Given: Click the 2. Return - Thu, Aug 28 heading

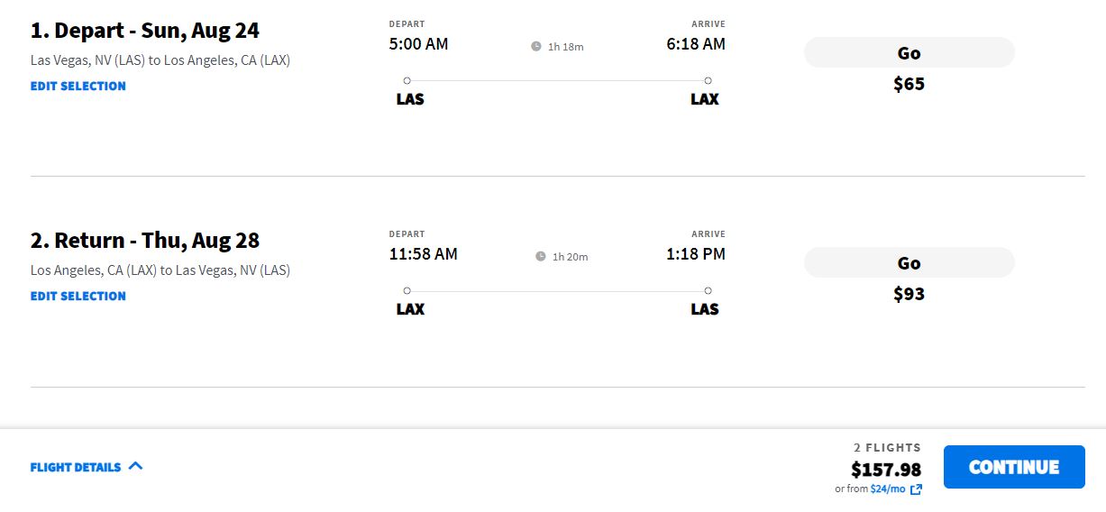Looking at the screenshot, I should click(x=145, y=241).
